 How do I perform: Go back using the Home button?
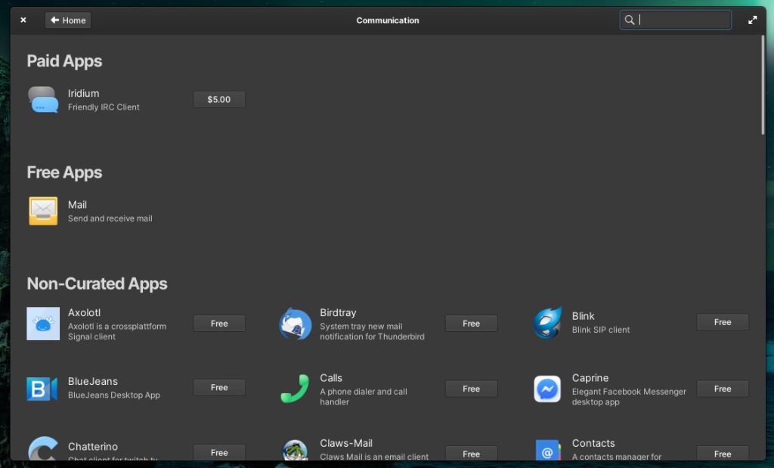coord(68,20)
